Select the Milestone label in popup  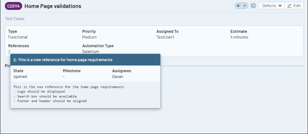[x=72, y=71]
